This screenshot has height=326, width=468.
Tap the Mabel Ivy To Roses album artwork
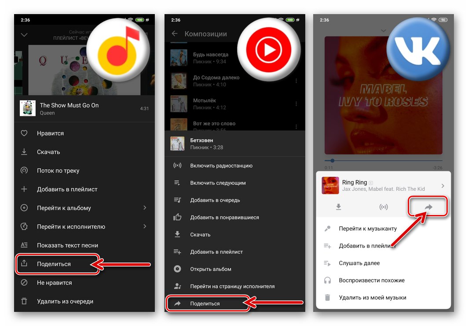pyautogui.click(x=384, y=95)
